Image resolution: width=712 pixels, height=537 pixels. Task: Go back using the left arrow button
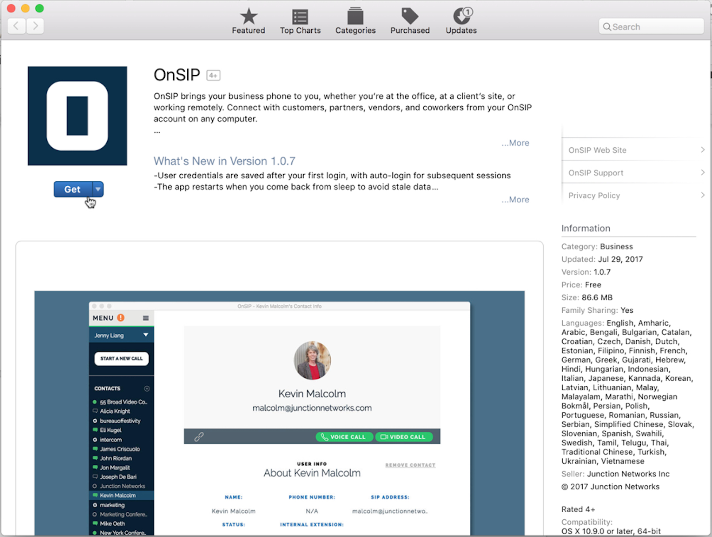(x=16, y=26)
